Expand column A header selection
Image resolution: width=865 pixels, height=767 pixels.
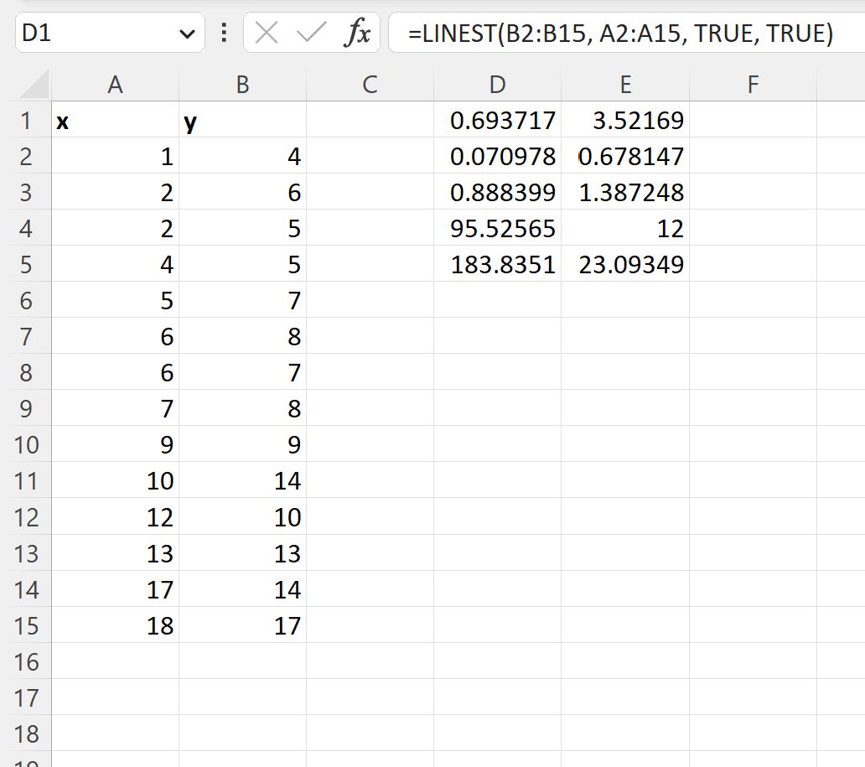pos(115,84)
